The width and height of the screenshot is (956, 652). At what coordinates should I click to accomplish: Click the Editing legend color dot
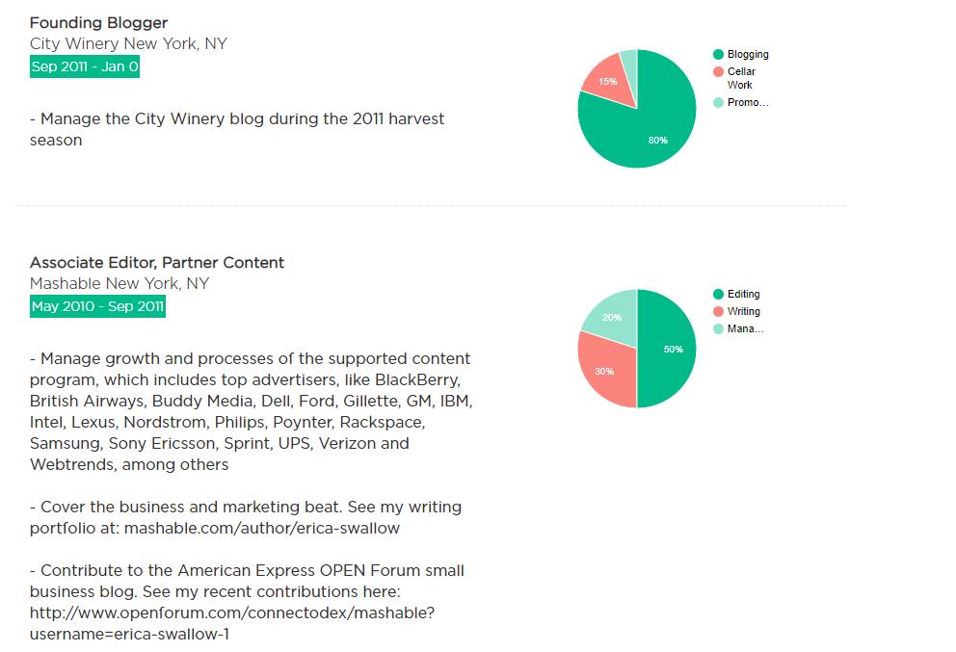click(x=718, y=295)
